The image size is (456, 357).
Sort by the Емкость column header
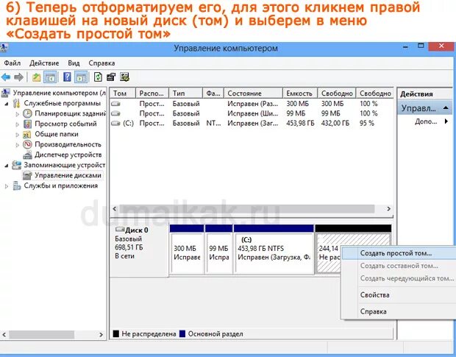coord(300,93)
